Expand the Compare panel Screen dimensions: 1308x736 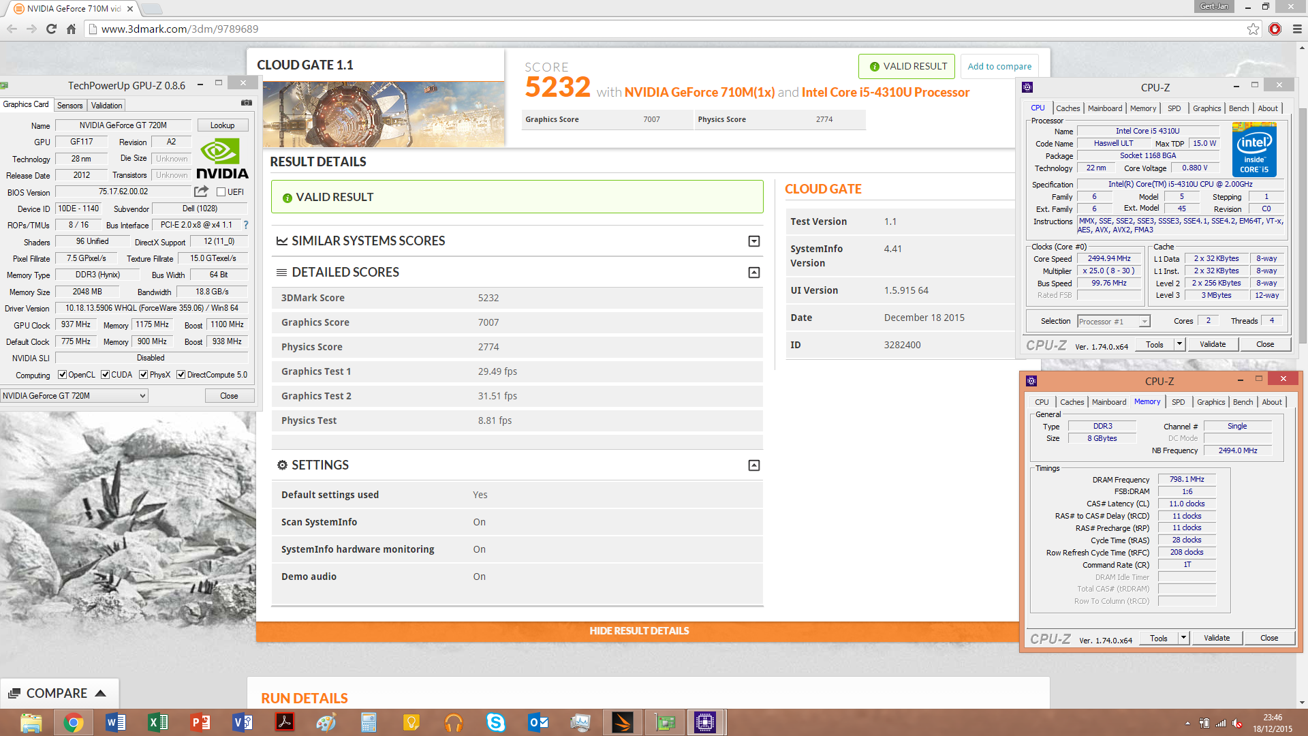click(x=59, y=693)
